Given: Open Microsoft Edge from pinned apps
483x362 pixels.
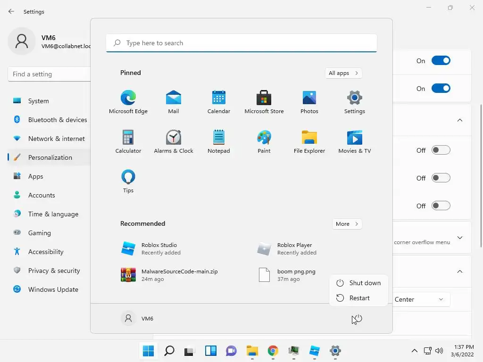Looking at the screenshot, I should point(128,102).
